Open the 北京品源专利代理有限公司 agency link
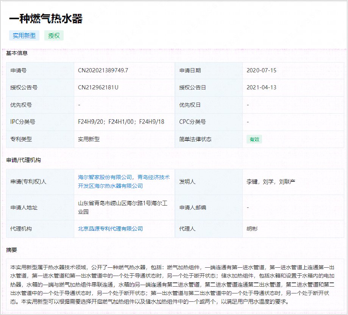The width and height of the screenshot is (348, 315). click(110, 229)
